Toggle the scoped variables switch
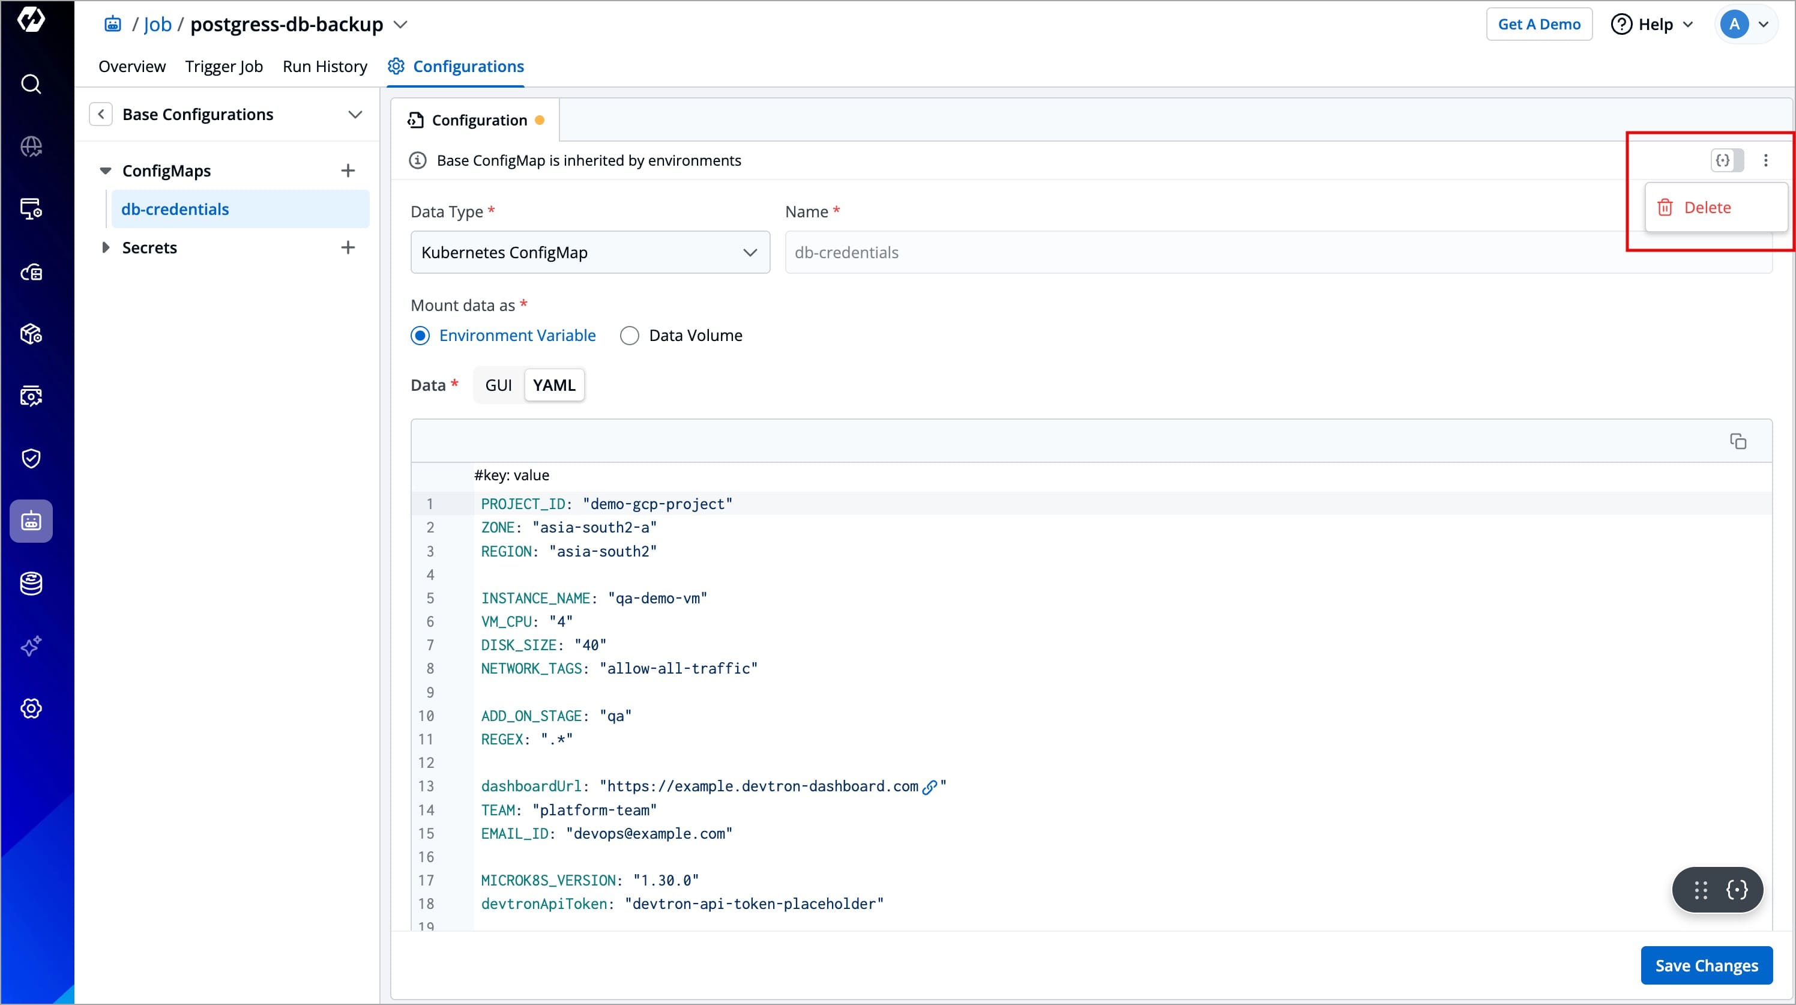The image size is (1796, 1005). (x=1727, y=160)
